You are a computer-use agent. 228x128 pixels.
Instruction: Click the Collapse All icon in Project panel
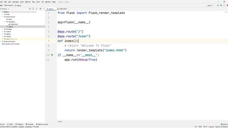(36, 9)
